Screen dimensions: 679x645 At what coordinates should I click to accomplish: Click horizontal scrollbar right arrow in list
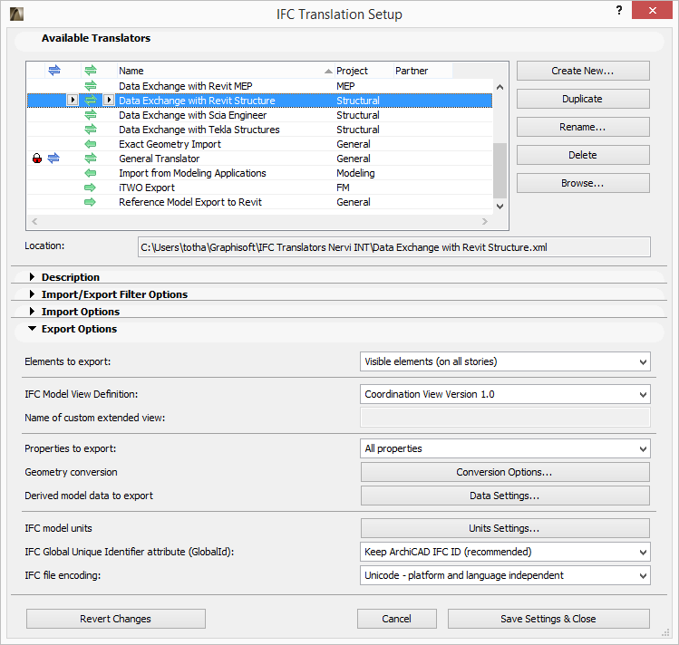pos(485,221)
